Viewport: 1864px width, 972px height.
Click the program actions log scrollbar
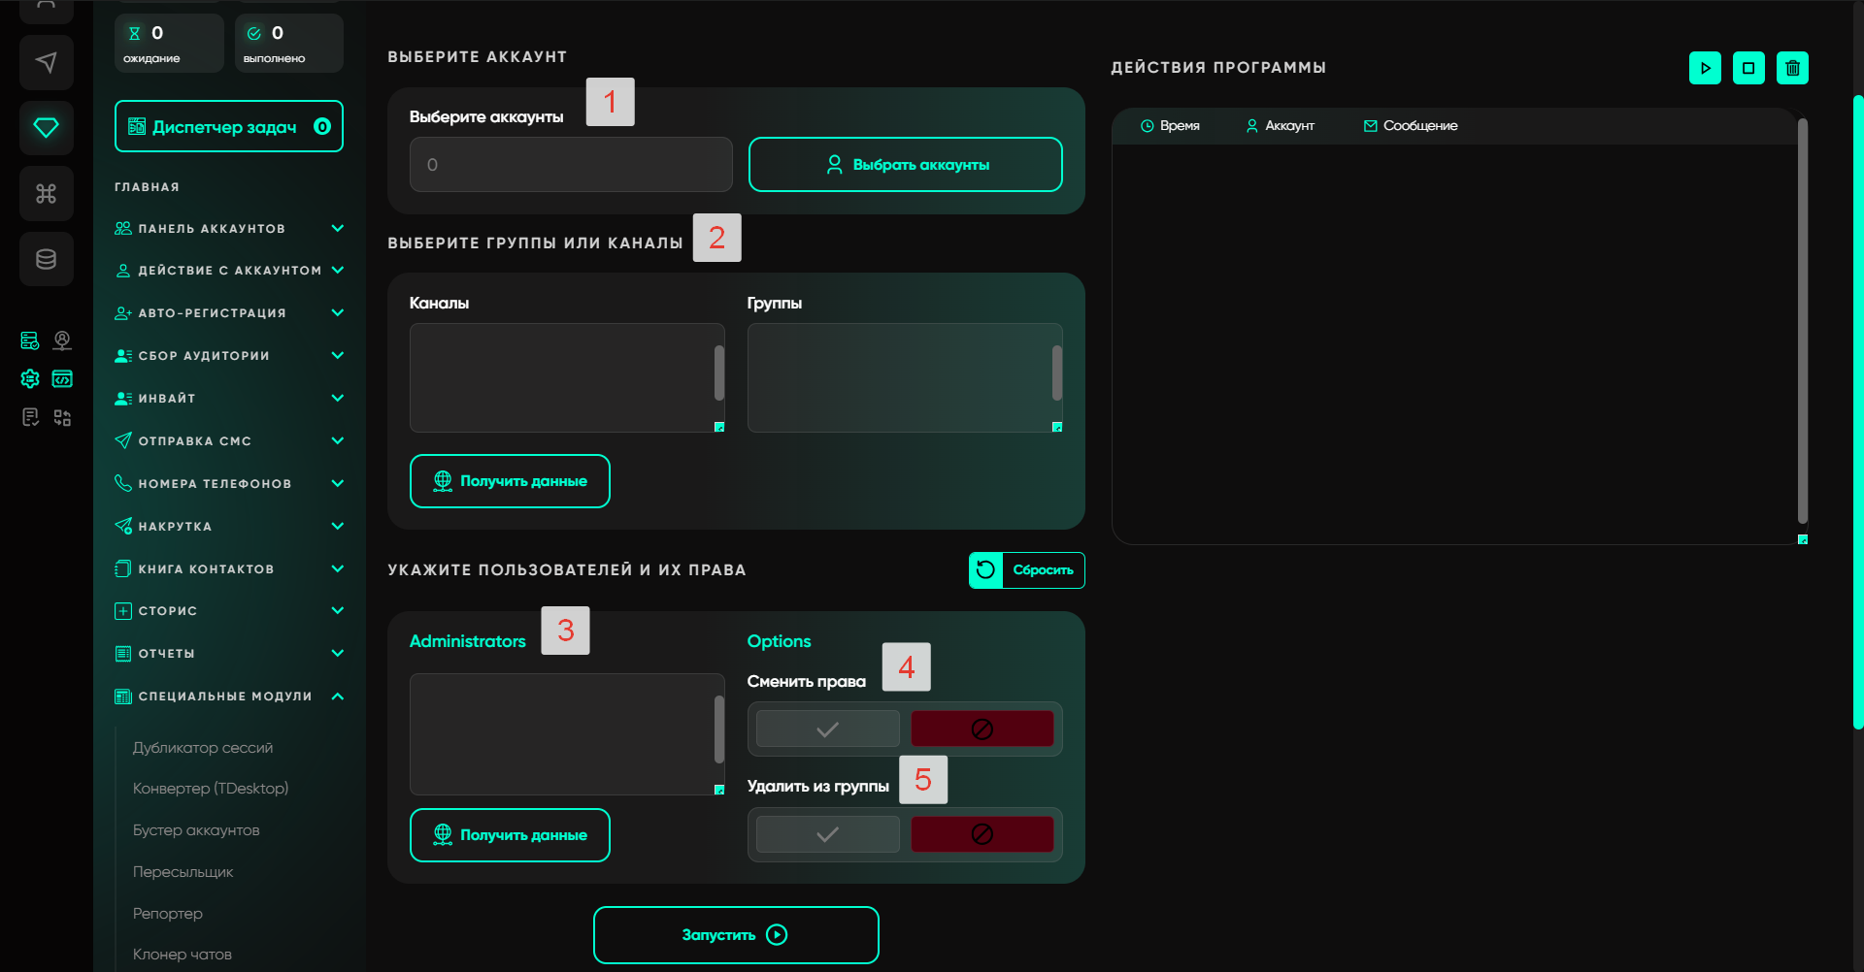click(1802, 320)
